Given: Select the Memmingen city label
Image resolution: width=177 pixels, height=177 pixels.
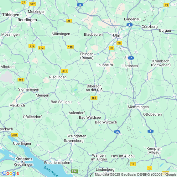Looking at the screenshot, I should [x=138, y=107].
